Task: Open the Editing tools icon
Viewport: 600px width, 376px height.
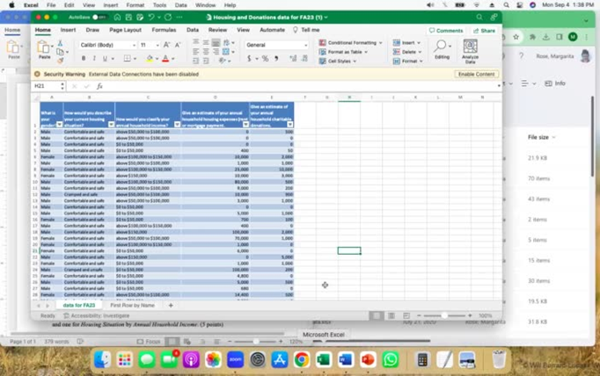Action: tap(442, 49)
